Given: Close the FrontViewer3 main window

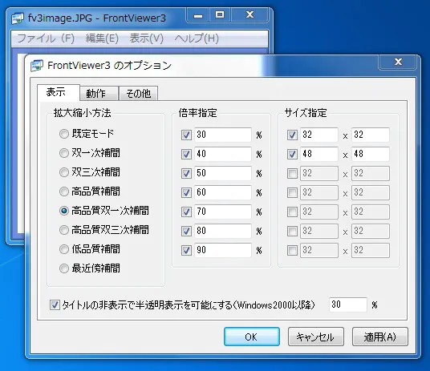Looking at the screenshot, I should [249, 14].
